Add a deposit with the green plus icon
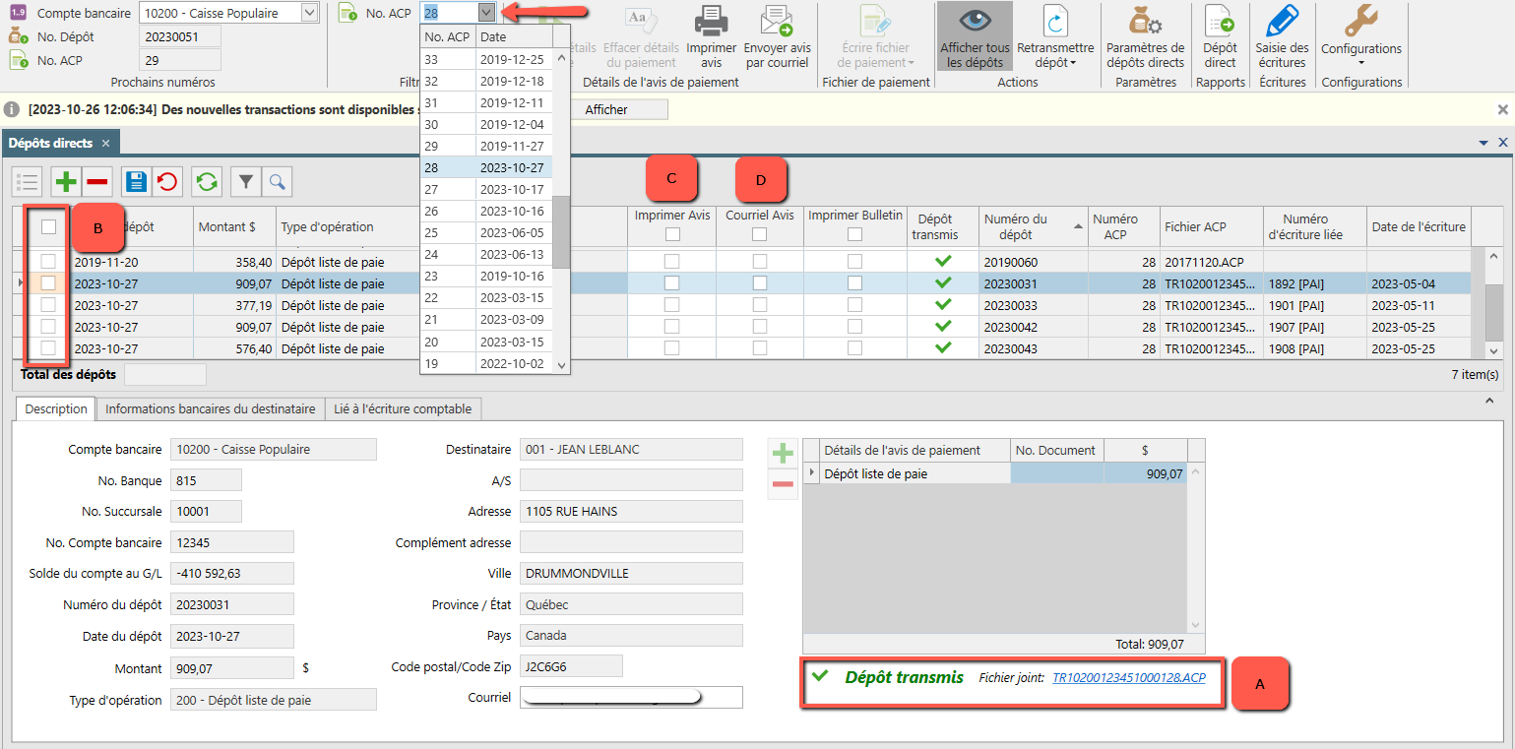1515x749 pixels. point(66,181)
